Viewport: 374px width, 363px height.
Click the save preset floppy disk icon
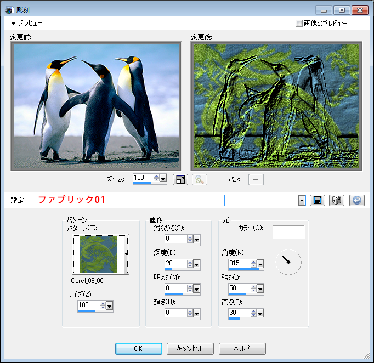pyautogui.click(x=316, y=200)
